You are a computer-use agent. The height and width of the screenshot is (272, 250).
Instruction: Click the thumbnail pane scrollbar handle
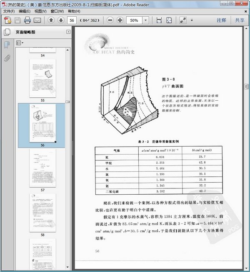(x=67, y=102)
